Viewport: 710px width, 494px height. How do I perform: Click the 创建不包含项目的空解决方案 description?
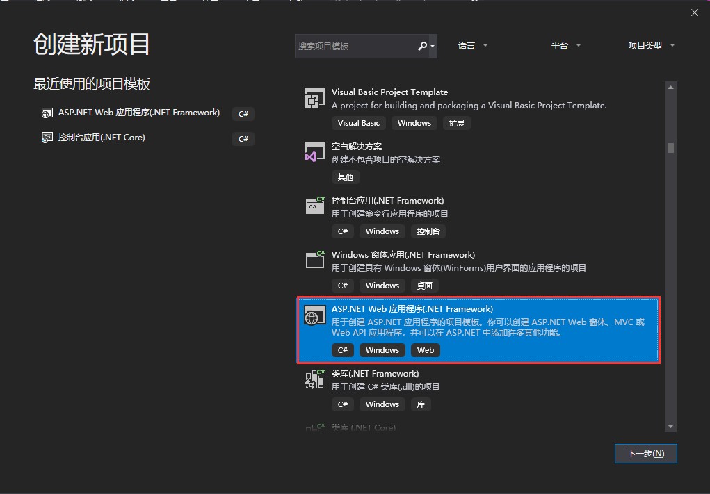[x=386, y=160]
